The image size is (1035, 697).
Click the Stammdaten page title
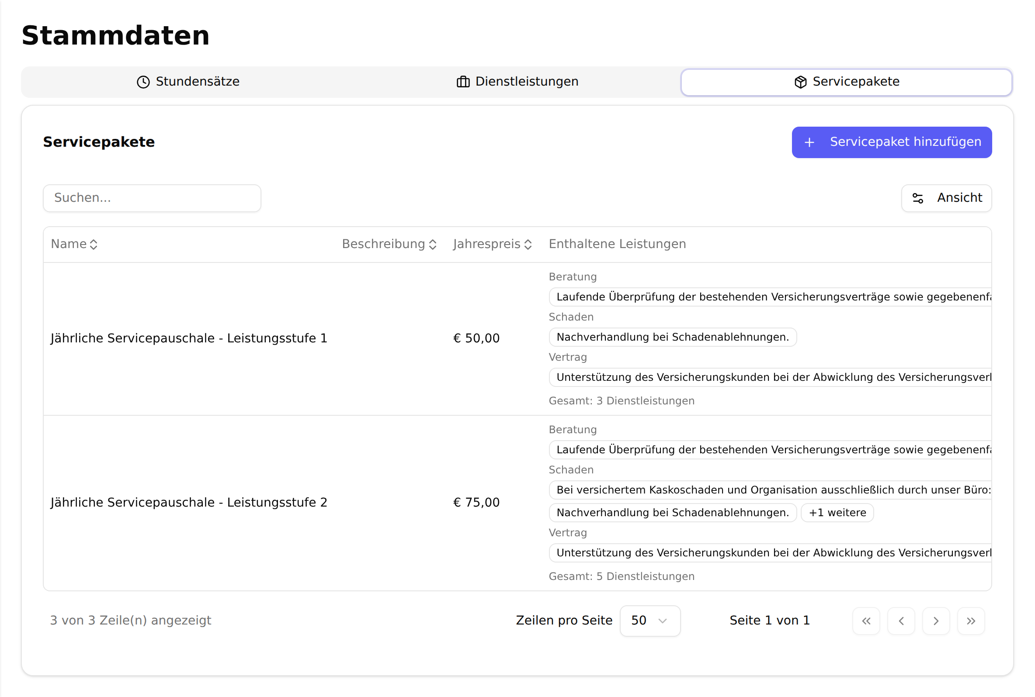[116, 35]
